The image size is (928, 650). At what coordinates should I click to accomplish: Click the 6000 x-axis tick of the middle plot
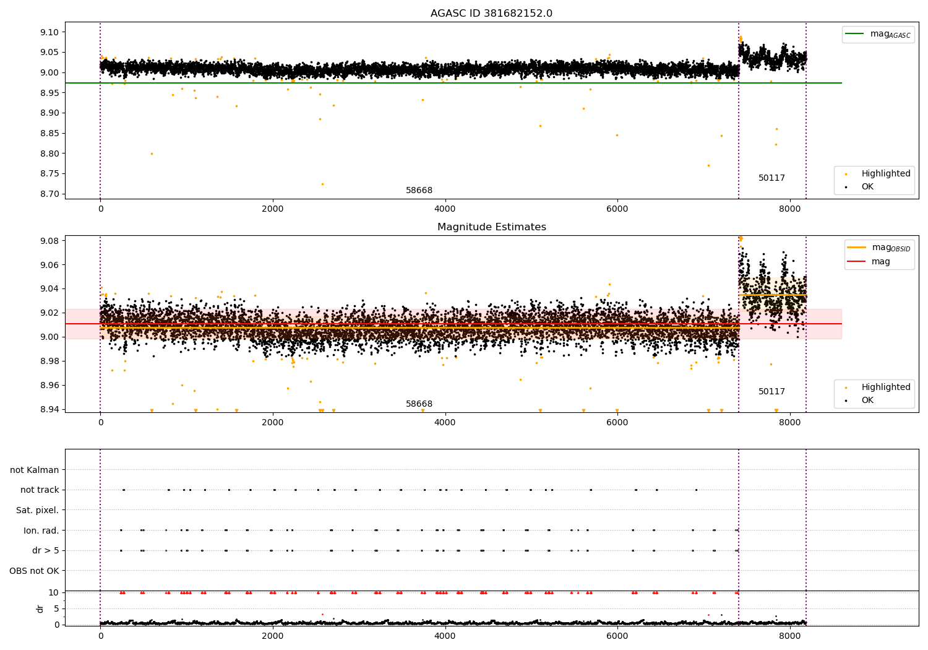617,422
